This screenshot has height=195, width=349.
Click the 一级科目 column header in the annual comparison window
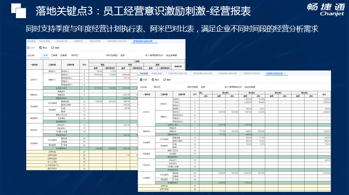coord(146,94)
